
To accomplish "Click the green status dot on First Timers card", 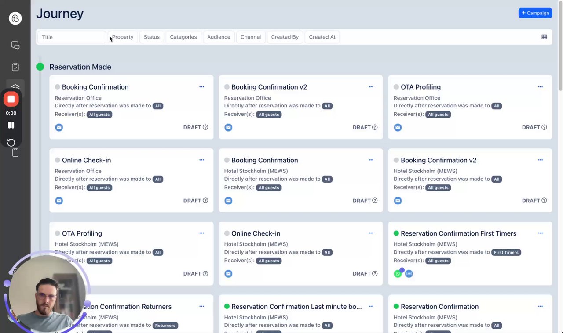I will pos(396,233).
